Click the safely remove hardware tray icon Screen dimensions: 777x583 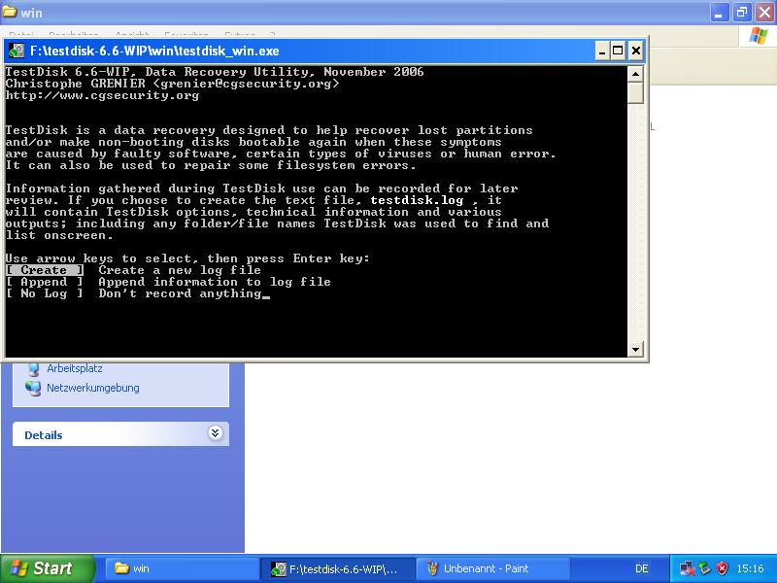[x=705, y=568]
